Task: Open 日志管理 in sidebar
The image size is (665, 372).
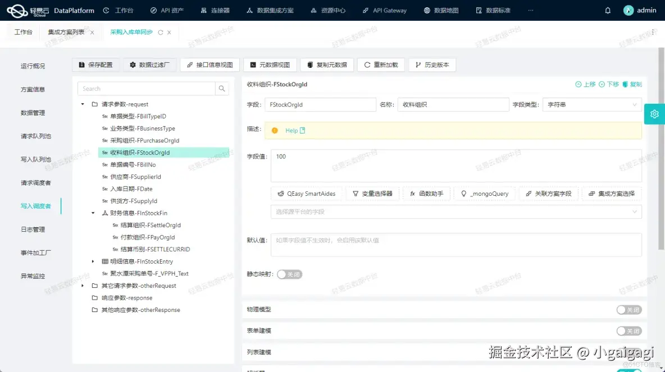Action: pos(33,229)
